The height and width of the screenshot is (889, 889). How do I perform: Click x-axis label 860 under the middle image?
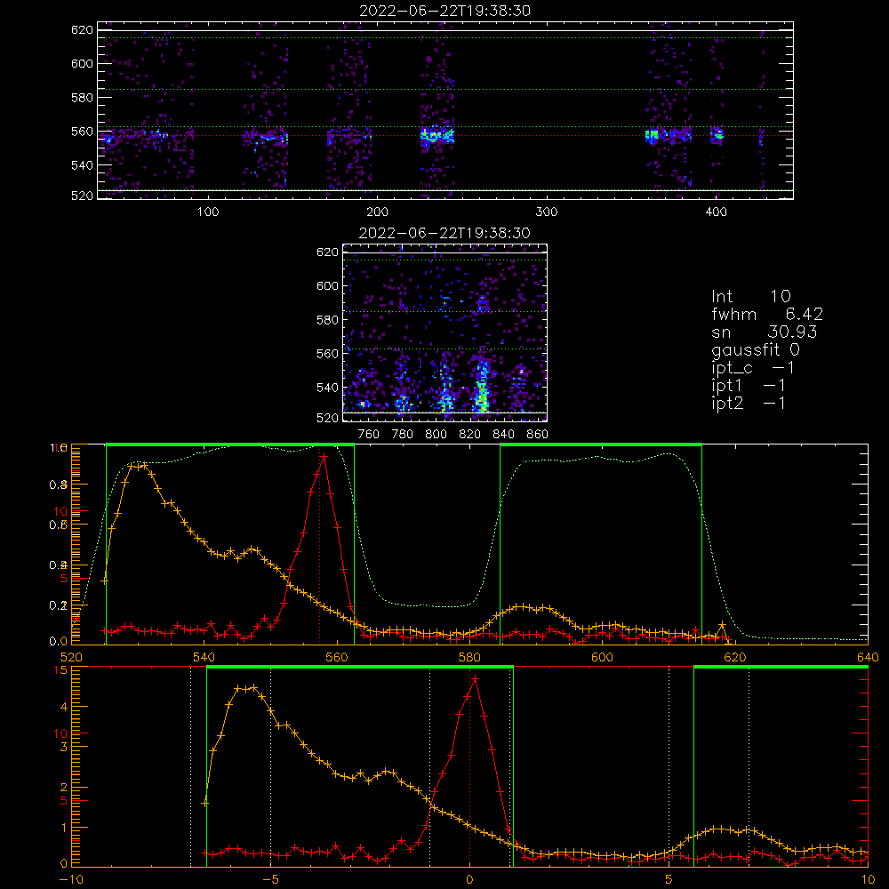coord(538,435)
